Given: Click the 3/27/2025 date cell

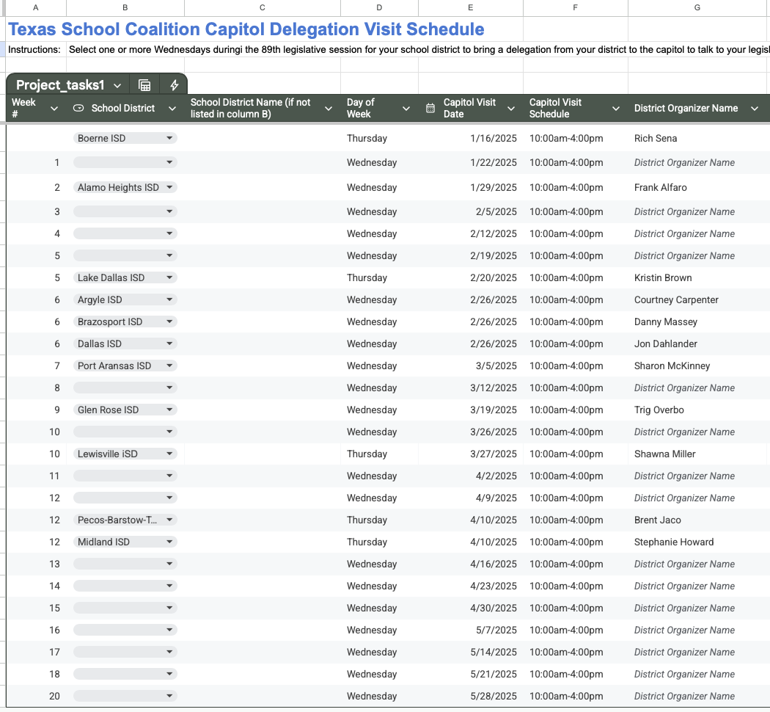Looking at the screenshot, I should [471, 454].
